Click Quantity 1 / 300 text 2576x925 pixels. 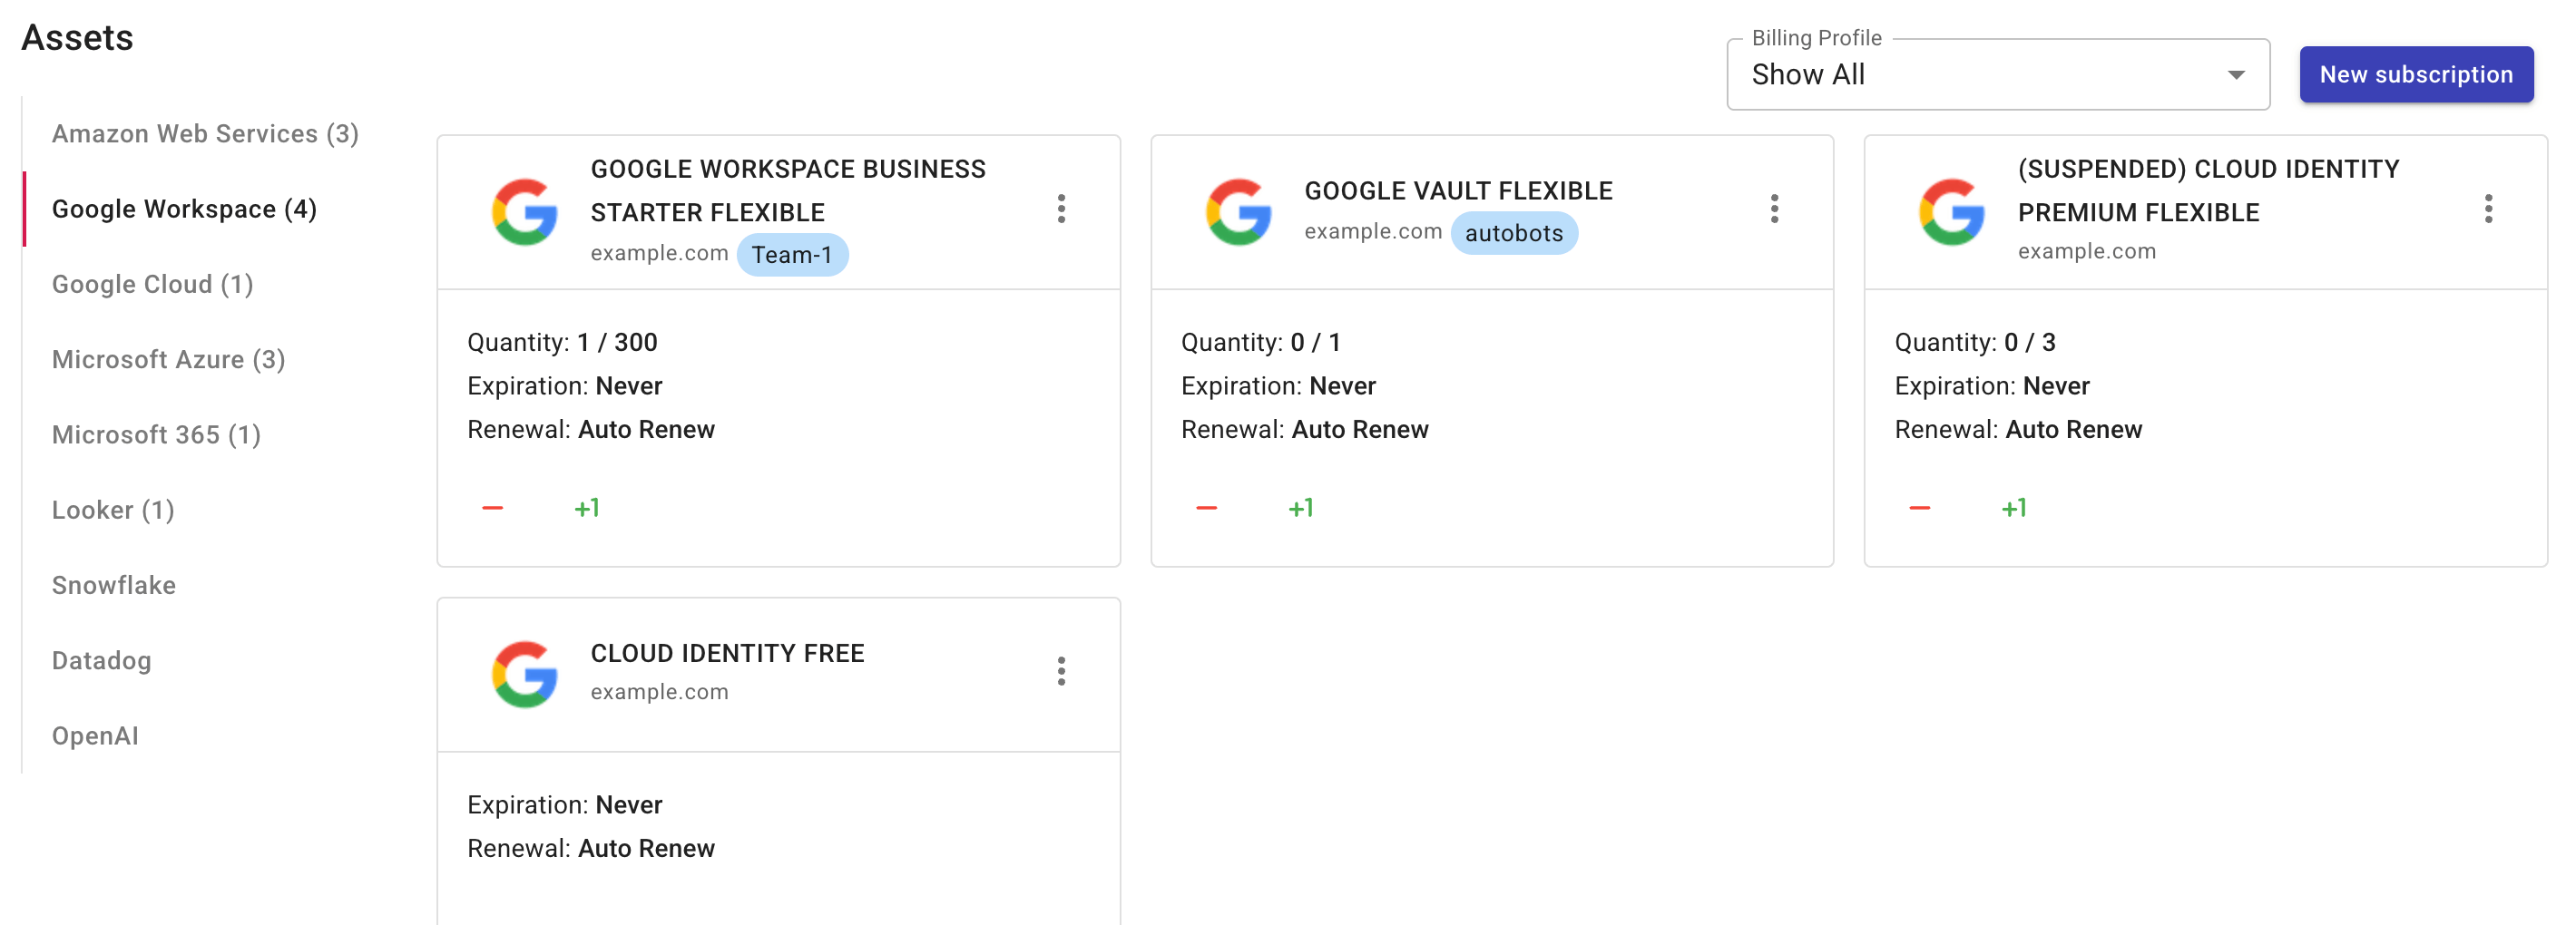click(x=562, y=343)
